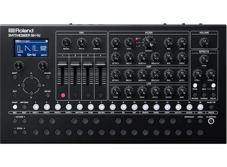Push the SHIFT button

click(15, 77)
